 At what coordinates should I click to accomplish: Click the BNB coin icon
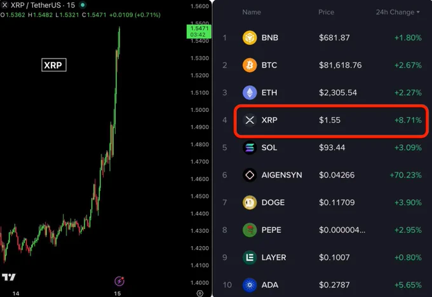pos(250,38)
